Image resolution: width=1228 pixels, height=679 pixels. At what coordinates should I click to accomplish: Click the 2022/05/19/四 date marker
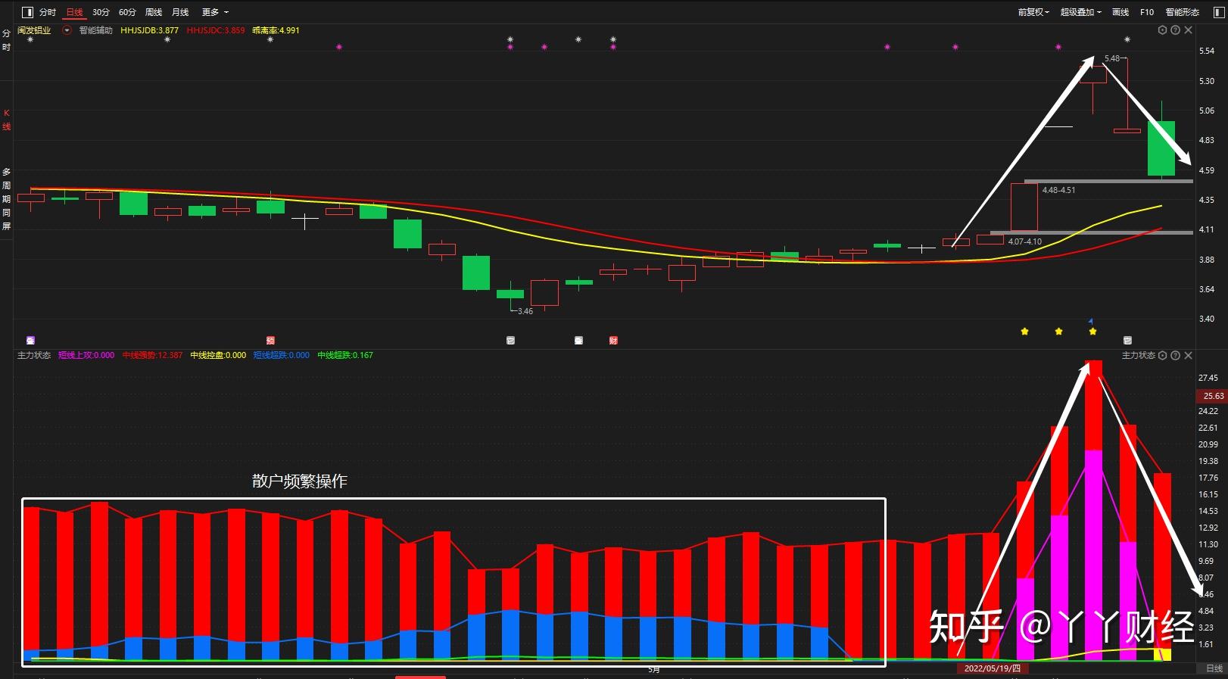tap(993, 668)
